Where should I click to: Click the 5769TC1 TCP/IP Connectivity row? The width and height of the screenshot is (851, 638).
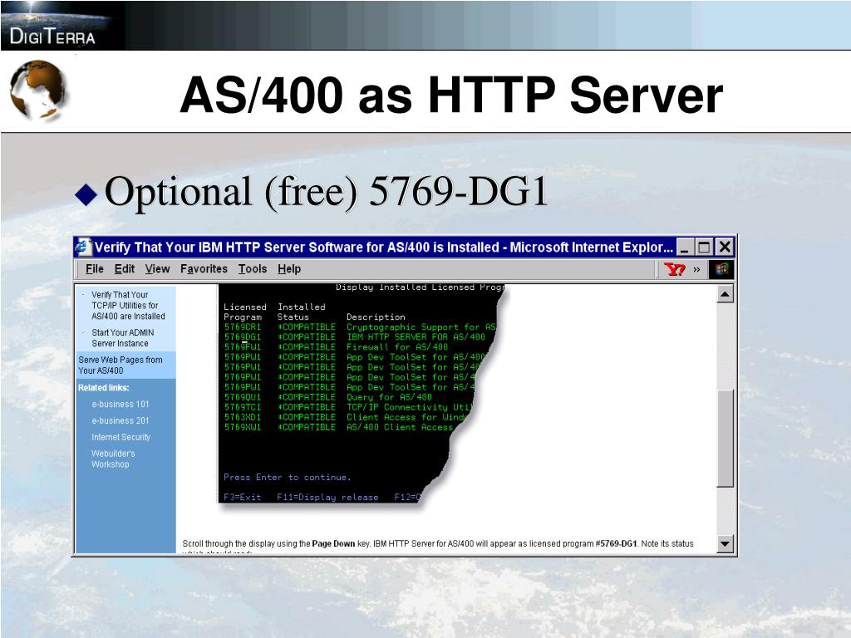pyautogui.click(x=348, y=407)
